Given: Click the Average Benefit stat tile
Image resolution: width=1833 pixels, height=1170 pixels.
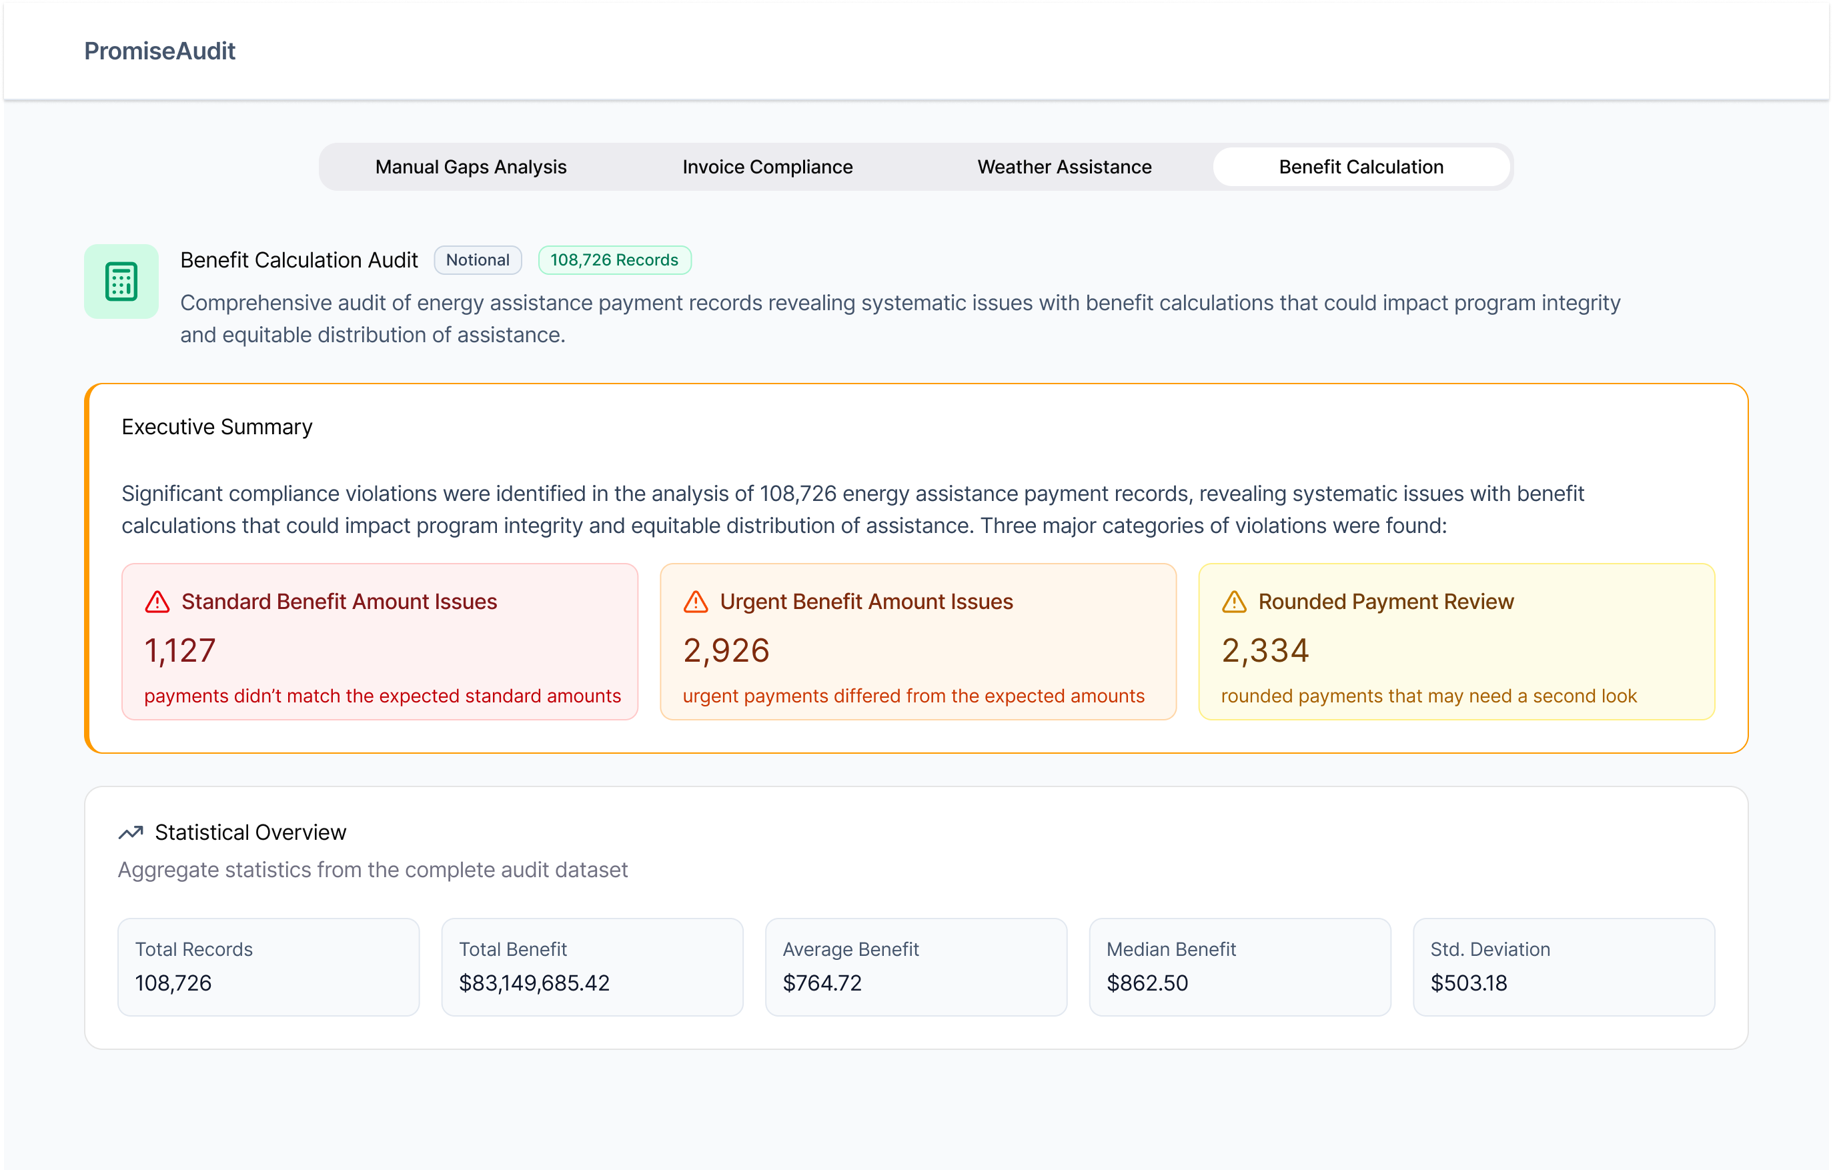Looking at the screenshot, I should pyautogui.click(x=916, y=967).
